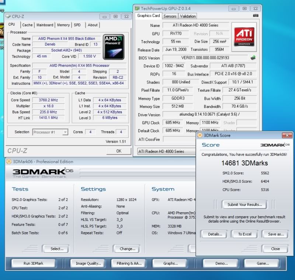Click Save as in 3DMark Score dialog
Screen dimensions: 295x280
275,234
